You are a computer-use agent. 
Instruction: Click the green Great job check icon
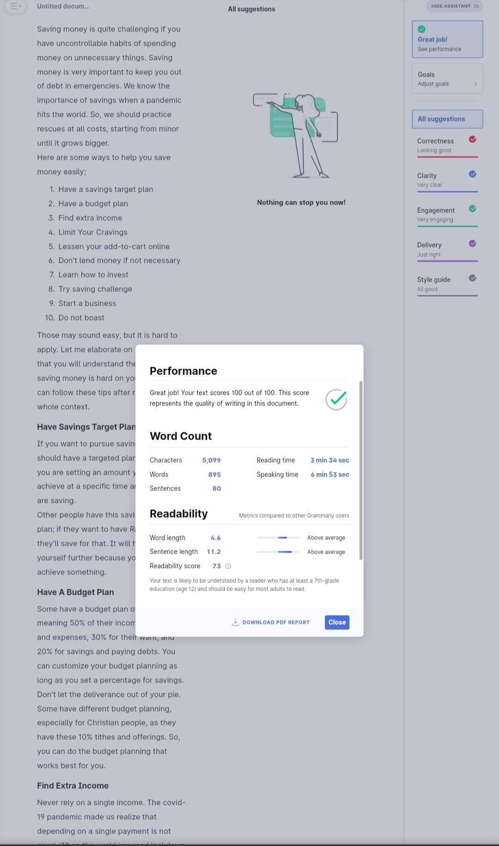click(x=421, y=29)
